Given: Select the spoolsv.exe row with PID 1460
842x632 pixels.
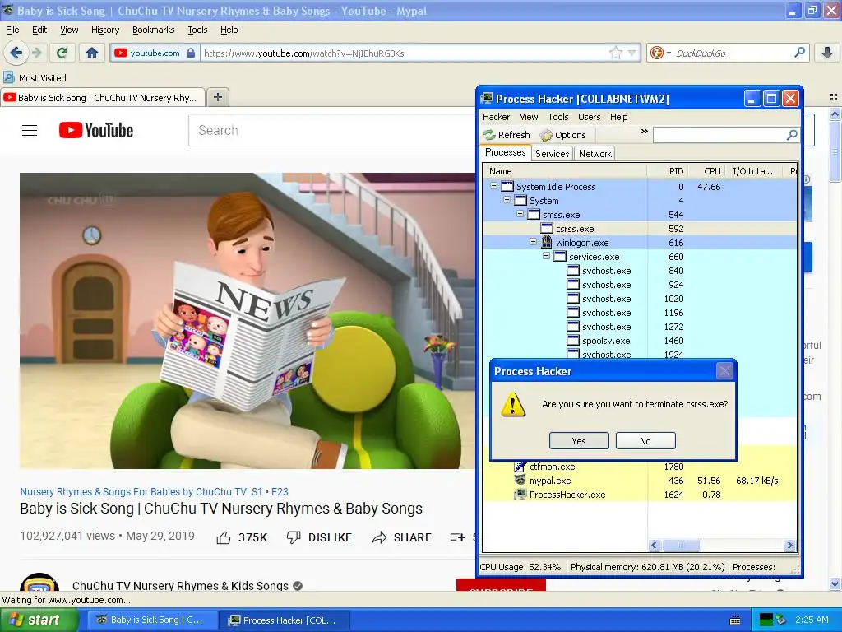Looking at the screenshot, I should [x=639, y=340].
